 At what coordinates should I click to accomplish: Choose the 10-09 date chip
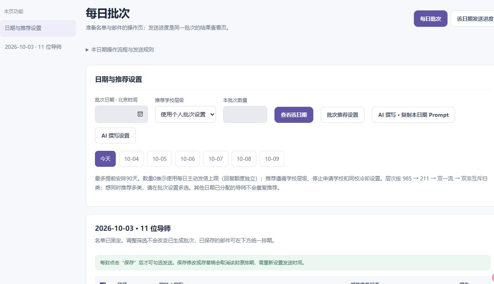pyautogui.click(x=272, y=159)
